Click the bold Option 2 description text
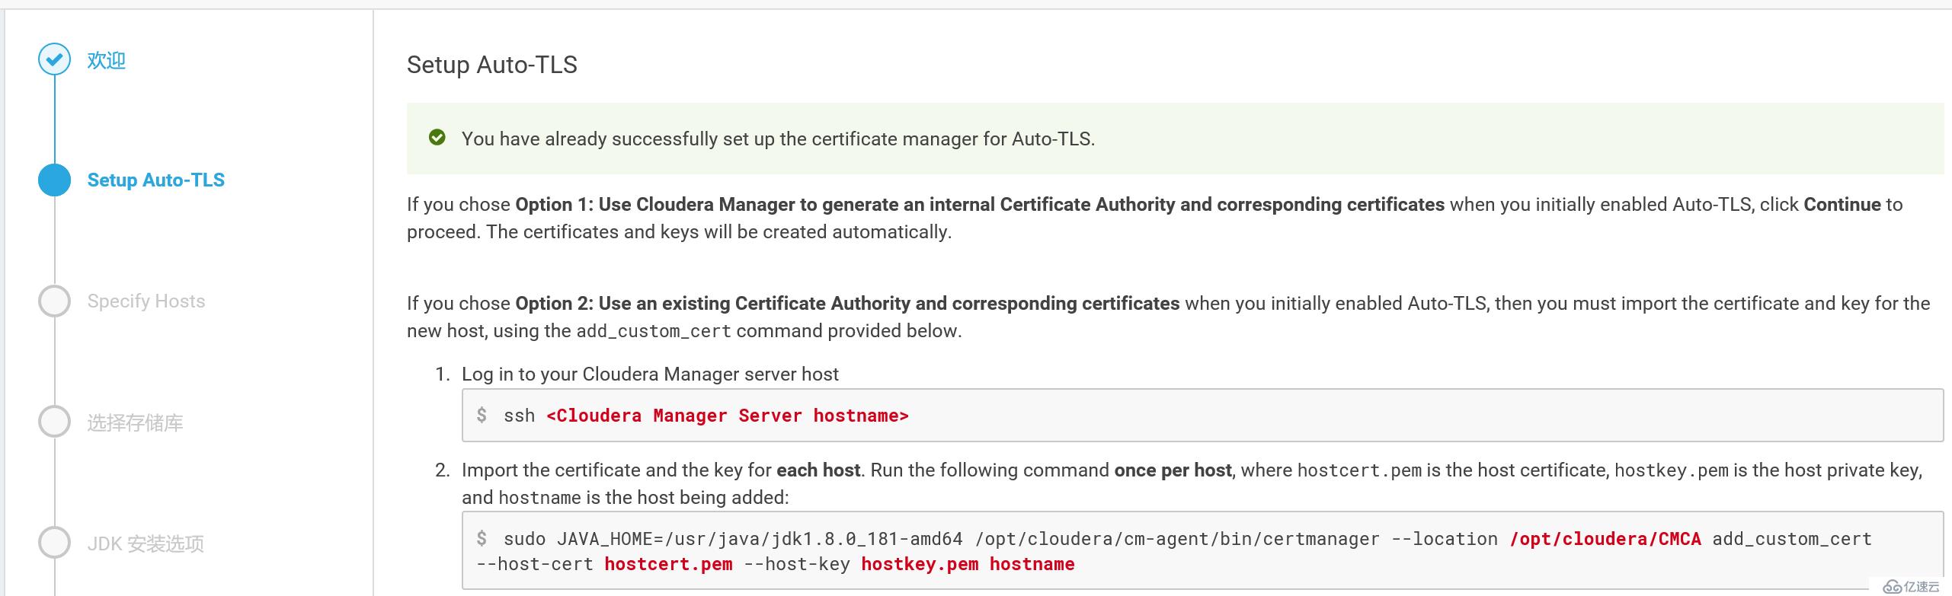Viewport: 1952px width, 596px height. (x=847, y=304)
